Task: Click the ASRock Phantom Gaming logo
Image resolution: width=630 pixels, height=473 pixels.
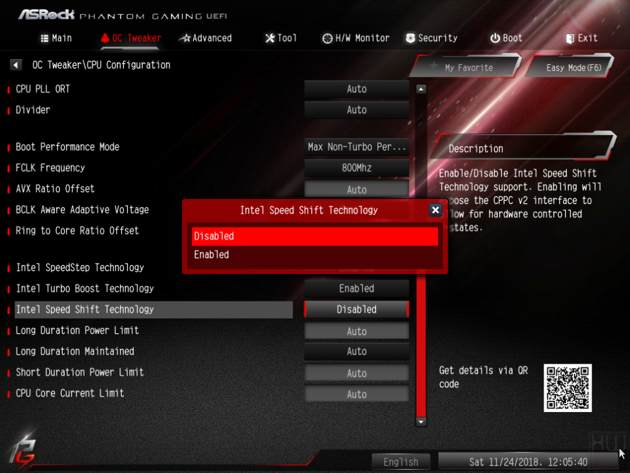Action: tap(122, 15)
